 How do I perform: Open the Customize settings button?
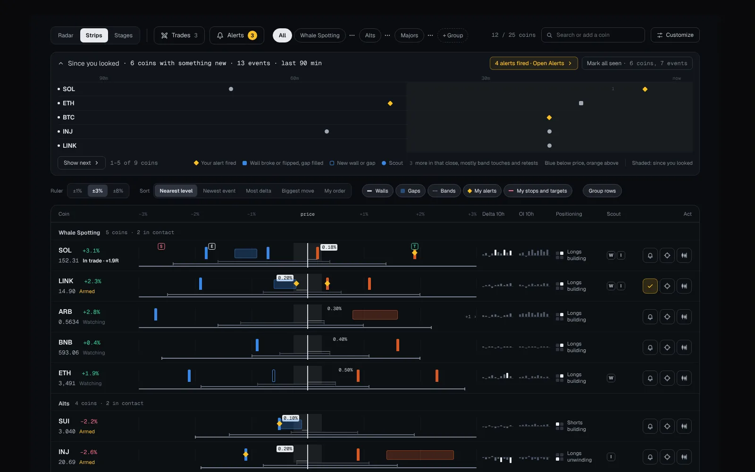click(675, 35)
